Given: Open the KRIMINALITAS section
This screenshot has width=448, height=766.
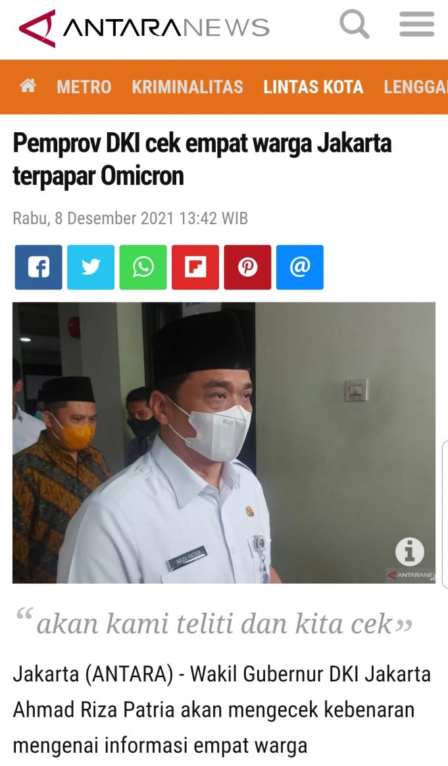Looking at the screenshot, I should tap(187, 87).
